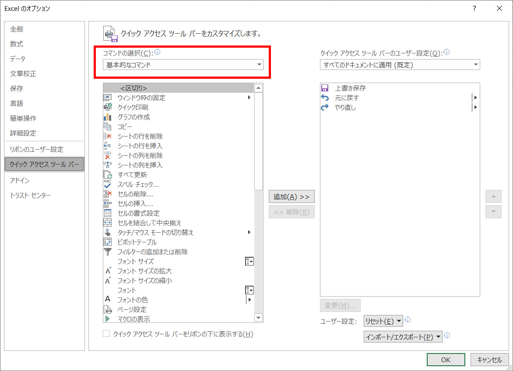Open the コマンドの選択 dropdown (基本的なコマンド)
This screenshot has width=513, height=371.
click(x=183, y=65)
